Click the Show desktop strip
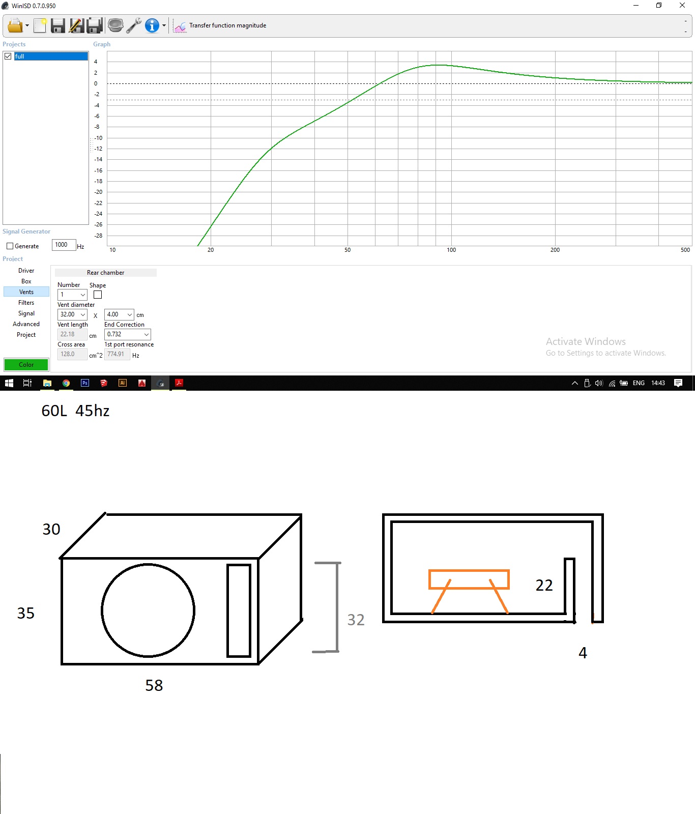Viewport: 695px width, 814px height. 693,383
